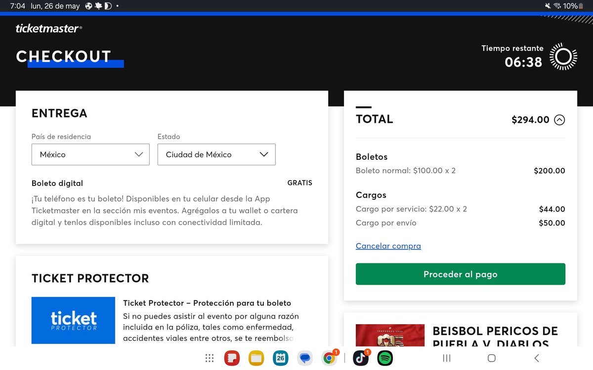Click the Proceder al pago button
The image size is (593, 370).
tap(461, 274)
